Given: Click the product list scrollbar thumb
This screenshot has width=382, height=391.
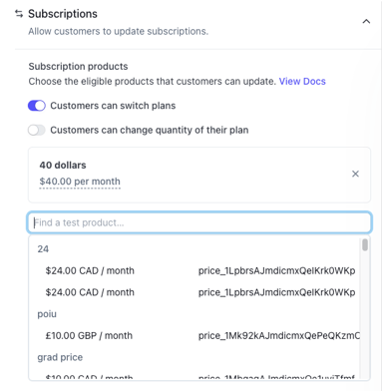Looking at the screenshot, I should (365, 245).
